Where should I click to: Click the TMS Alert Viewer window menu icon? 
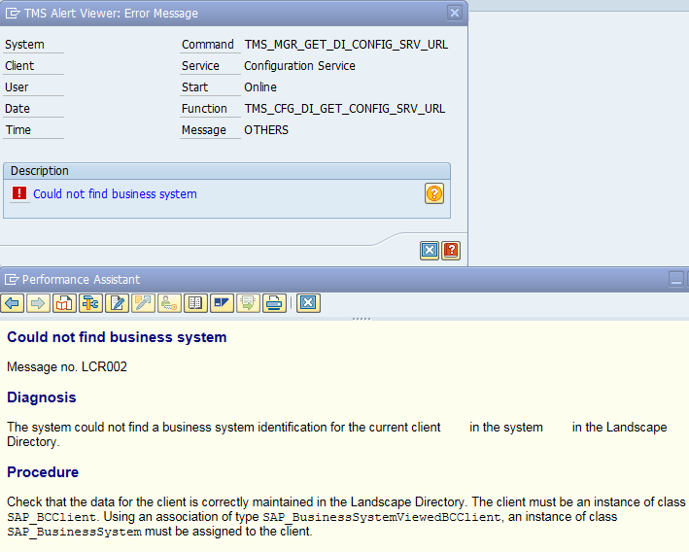tap(13, 14)
